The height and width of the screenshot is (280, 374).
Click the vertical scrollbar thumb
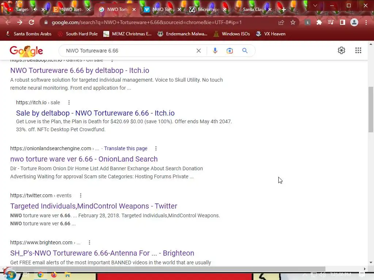pos(371,109)
